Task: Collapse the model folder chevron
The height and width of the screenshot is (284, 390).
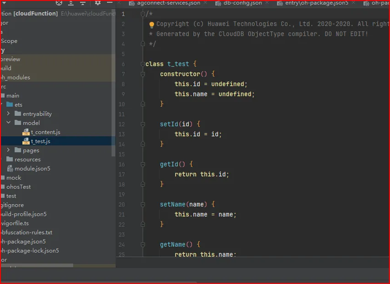Action: point(8,123)
